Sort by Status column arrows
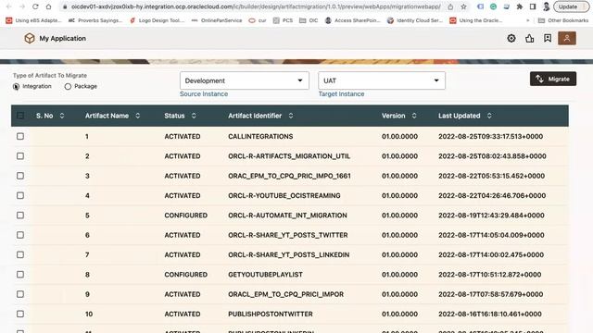The height and width of the screenshot is (333, 593). click(194, 116)
